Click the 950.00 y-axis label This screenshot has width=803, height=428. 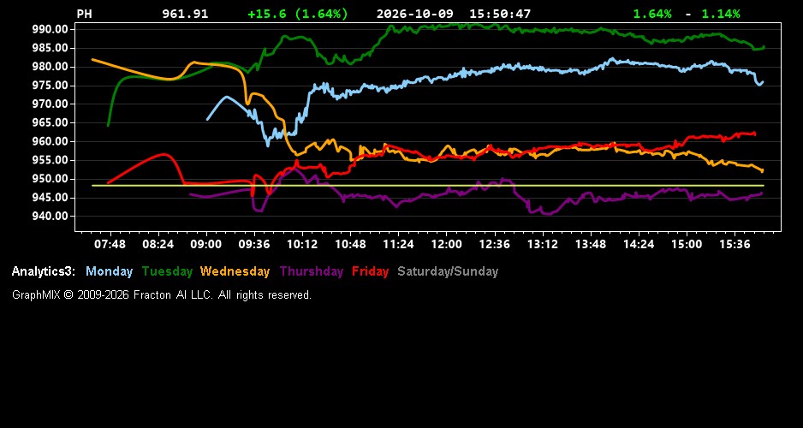[50, 179]
